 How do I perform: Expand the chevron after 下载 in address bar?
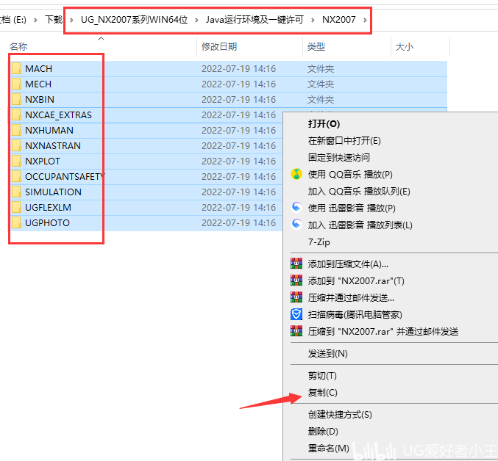(x=71, y=20)
